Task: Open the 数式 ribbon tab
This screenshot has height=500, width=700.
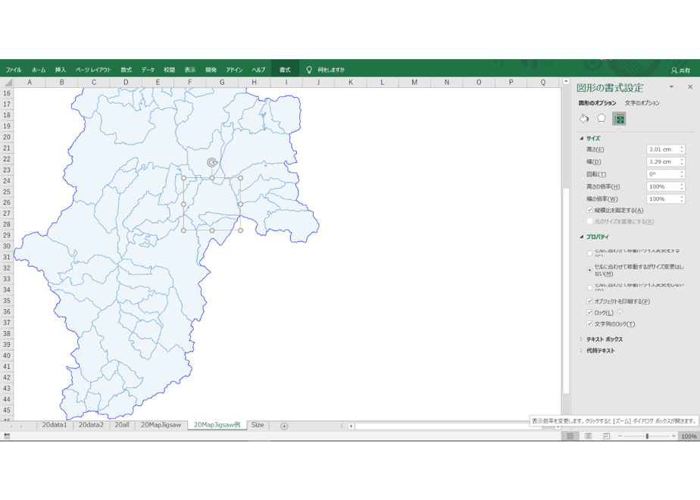Action: (x=127, y=70)
